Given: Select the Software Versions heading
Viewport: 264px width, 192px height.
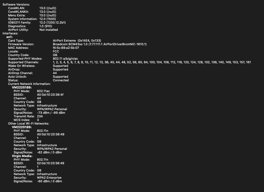Looking at the screenshot, I should 16,4.
